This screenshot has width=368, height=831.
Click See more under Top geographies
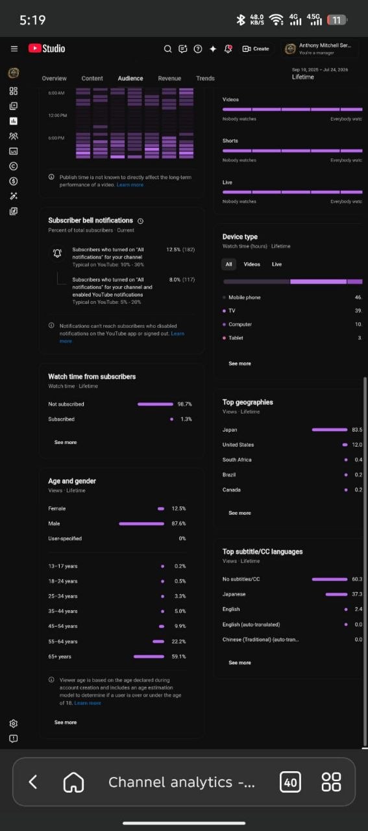point(239,513)
